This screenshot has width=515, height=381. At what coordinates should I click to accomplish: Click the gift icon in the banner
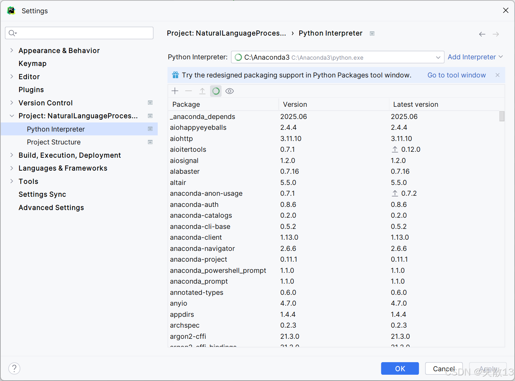[176, 75]
